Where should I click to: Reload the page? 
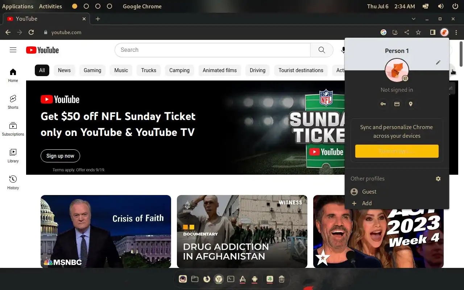(x=31, y=32)
